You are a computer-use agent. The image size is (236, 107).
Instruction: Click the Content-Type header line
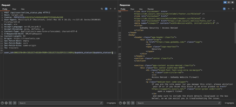point(41,32)
